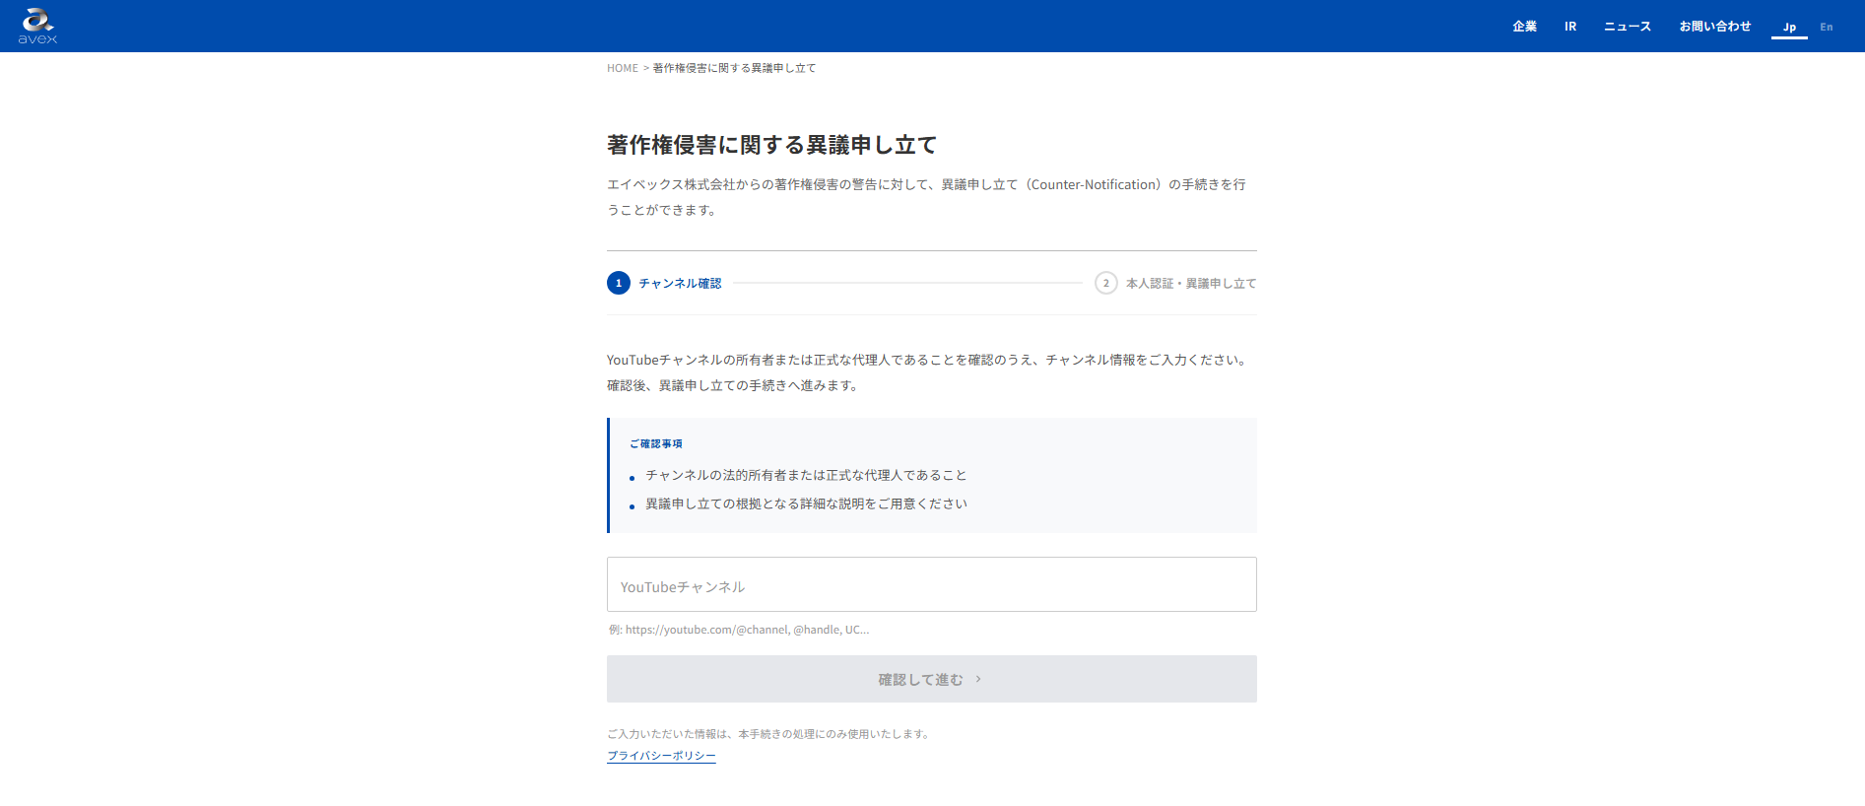Select step 2 本人認証・異議申し立て
Viewport: 1865px width, 806px height.
coord(1175,283)
